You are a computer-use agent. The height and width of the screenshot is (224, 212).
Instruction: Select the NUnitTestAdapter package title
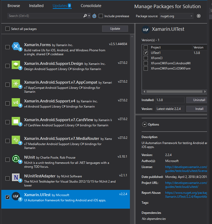40,176
